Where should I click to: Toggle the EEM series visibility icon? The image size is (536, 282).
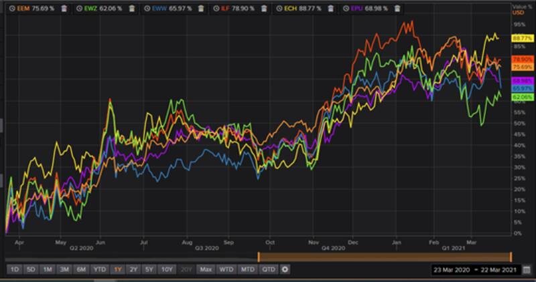[x=10, y=7]
